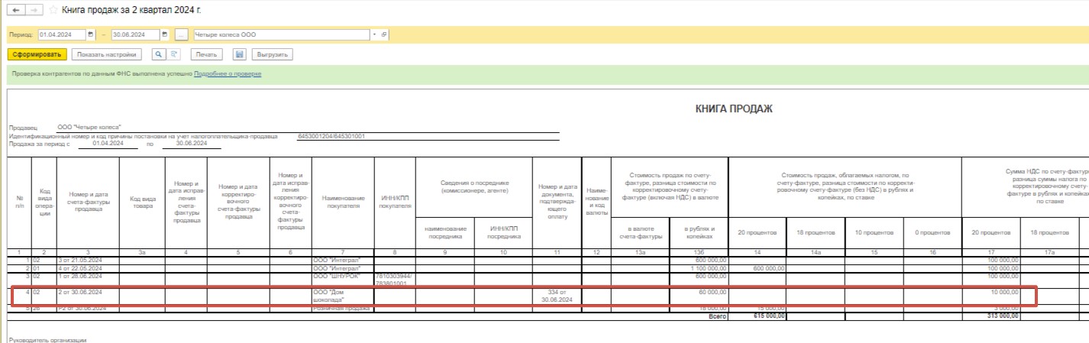Go back with the left arrow button
The width and height of the screenshot is (1089, 343).
click(15, 10)
